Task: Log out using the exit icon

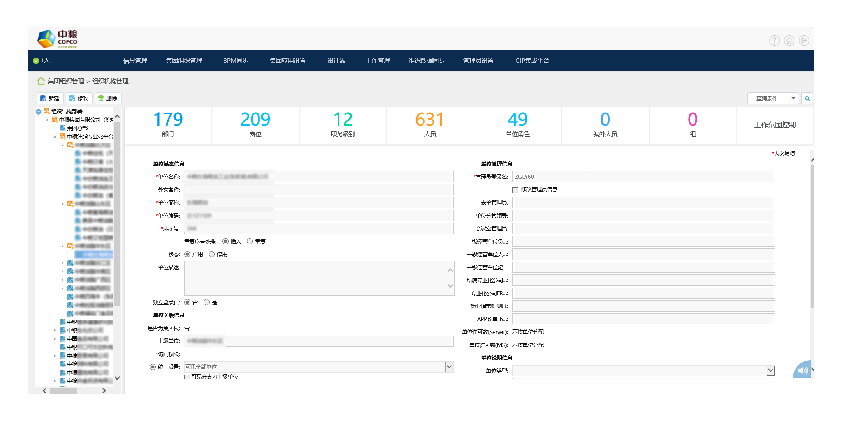Action: [x=804, y=40]
